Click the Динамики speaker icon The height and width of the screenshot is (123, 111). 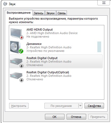coord(17,47)
